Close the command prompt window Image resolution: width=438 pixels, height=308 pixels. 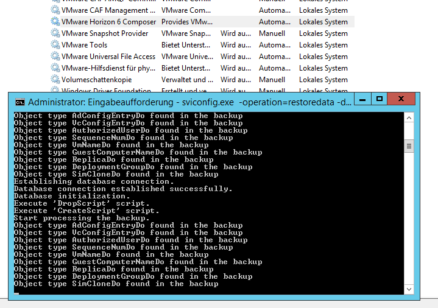tap(401, 99)
